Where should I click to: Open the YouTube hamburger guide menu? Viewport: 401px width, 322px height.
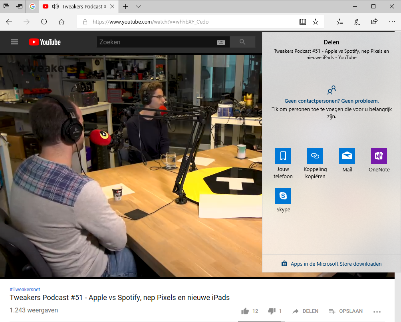(x=14, y=42)
